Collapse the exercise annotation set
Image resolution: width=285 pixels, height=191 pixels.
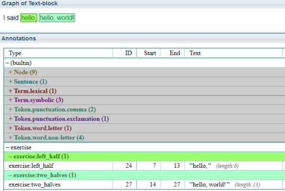[x=18, y=147]
